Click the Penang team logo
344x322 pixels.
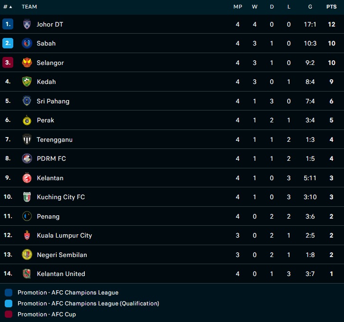[x=27, y=216]
